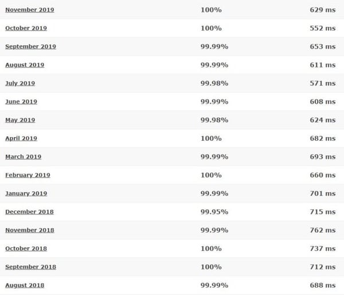Open the August 2019 uptime report
This screenshot has width=344, height=295.
click(x=25, y=65)
